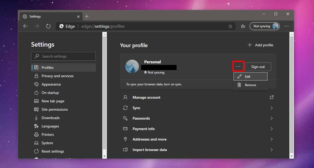Open the browser menu ellipsis in toolbar
The height and width of the screenshot is (168, 314).
point(287,26)
